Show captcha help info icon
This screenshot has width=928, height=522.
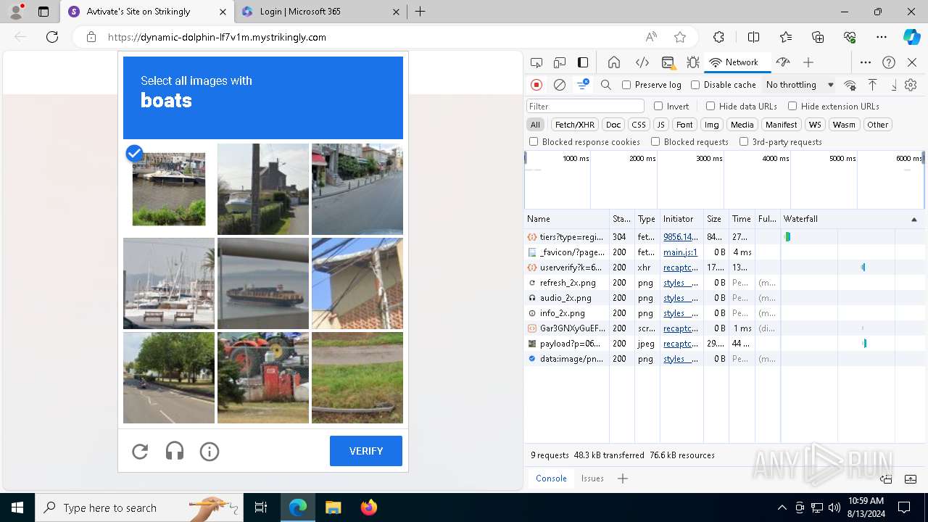(210, 452)
